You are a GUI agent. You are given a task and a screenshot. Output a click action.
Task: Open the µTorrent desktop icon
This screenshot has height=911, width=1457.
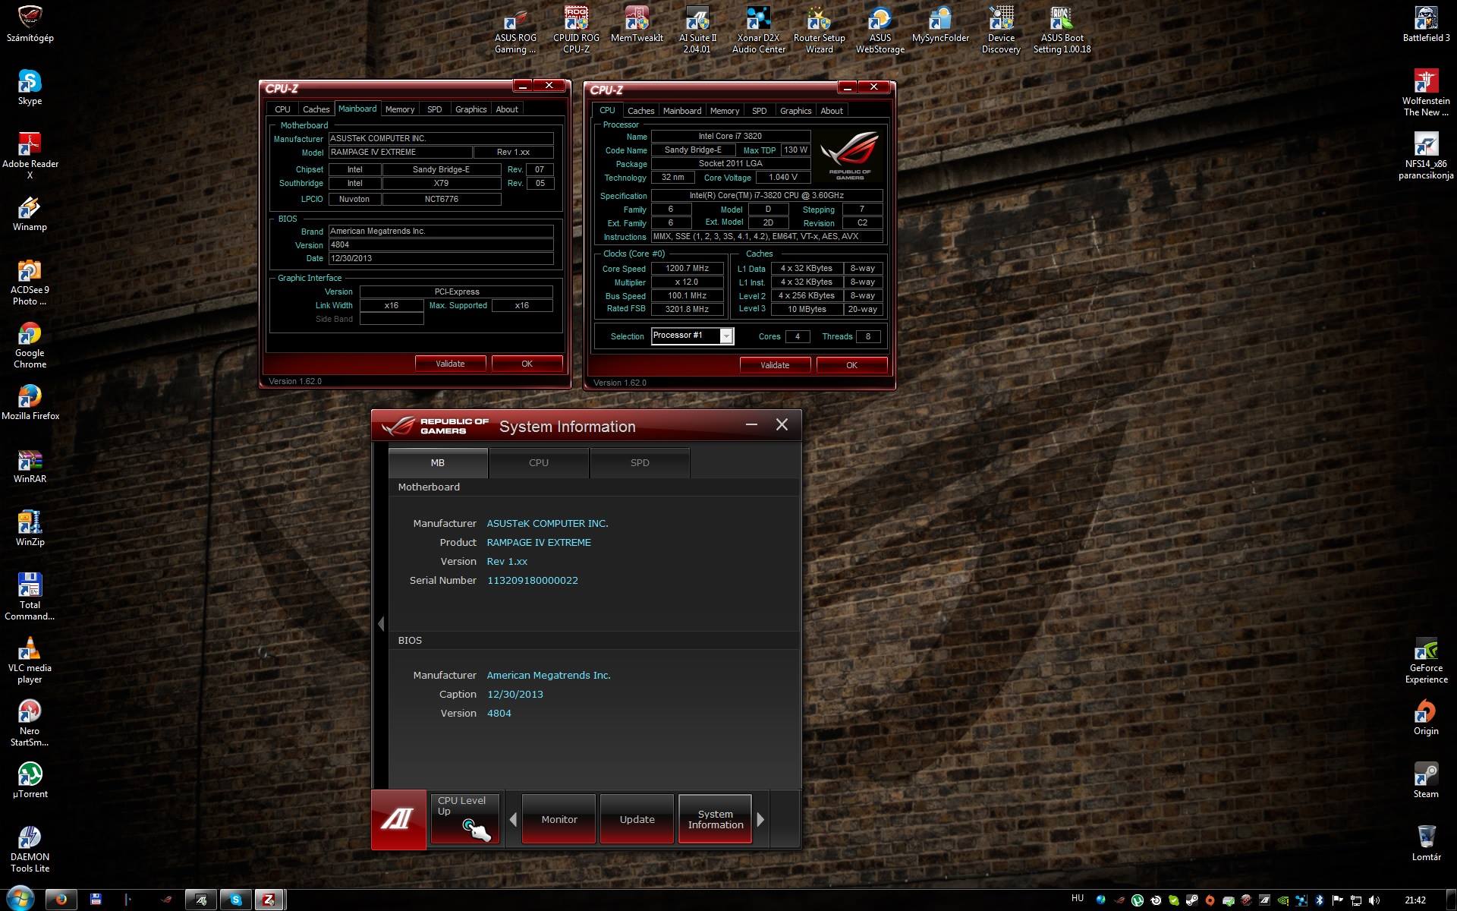pos(30,780)
